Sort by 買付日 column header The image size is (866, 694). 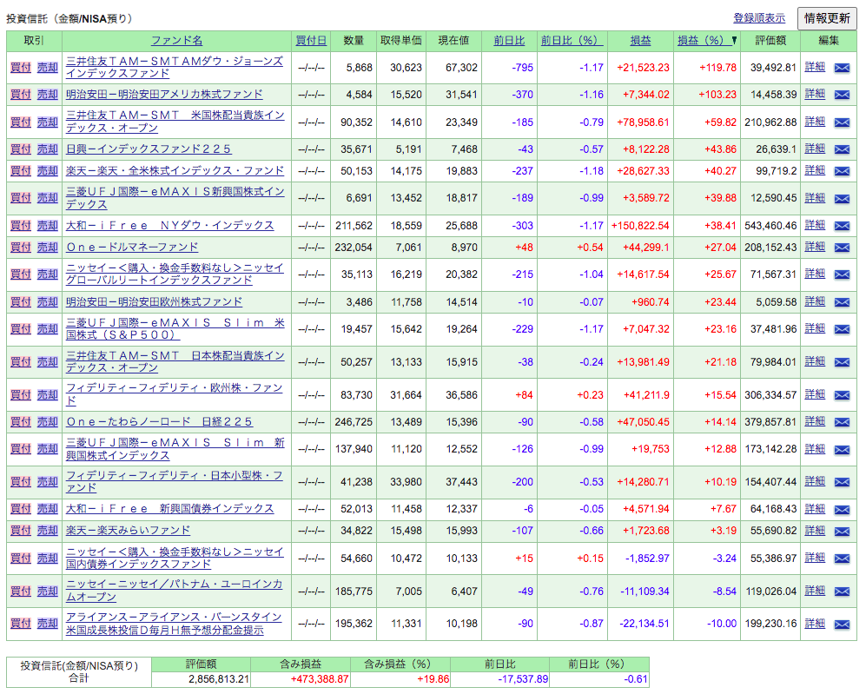tap(311, 40)
